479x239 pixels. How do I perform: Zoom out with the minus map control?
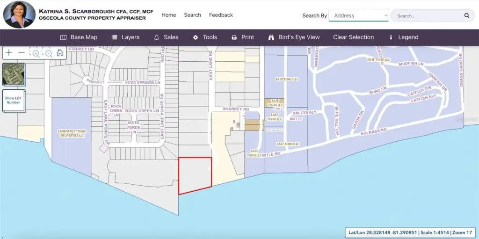coord(22,52)
